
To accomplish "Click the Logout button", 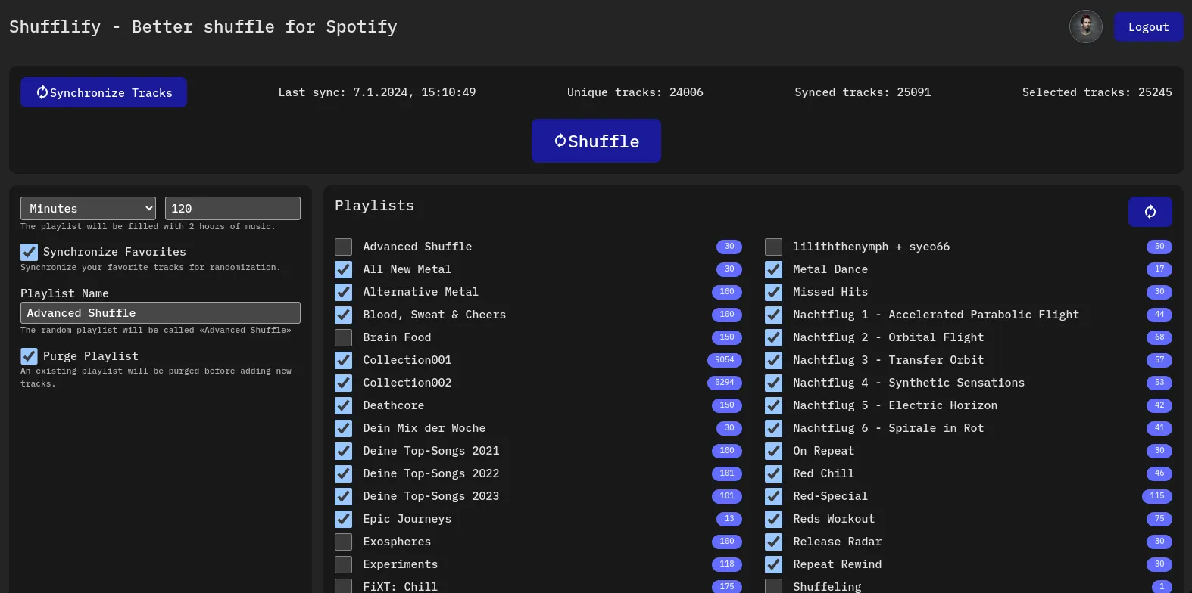I will tap(1148, 27).
